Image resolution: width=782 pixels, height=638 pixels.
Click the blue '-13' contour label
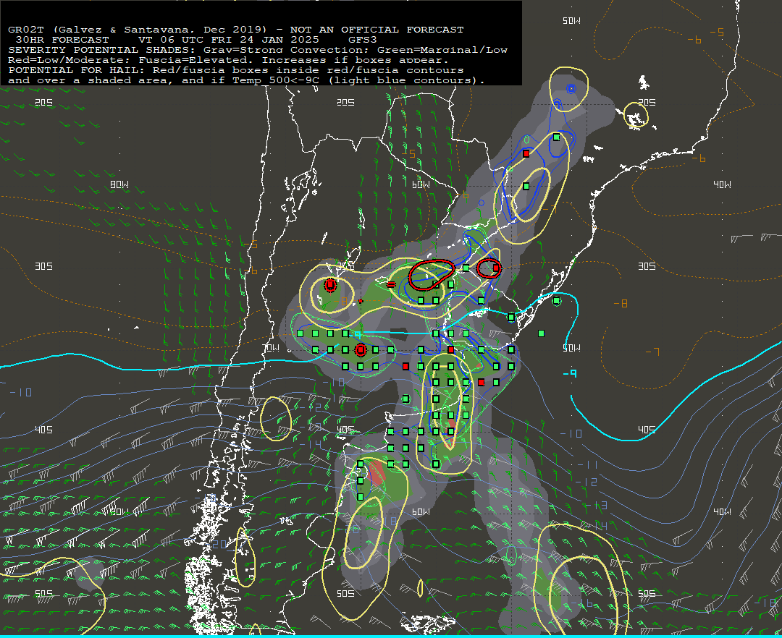(x=597, y=506)
